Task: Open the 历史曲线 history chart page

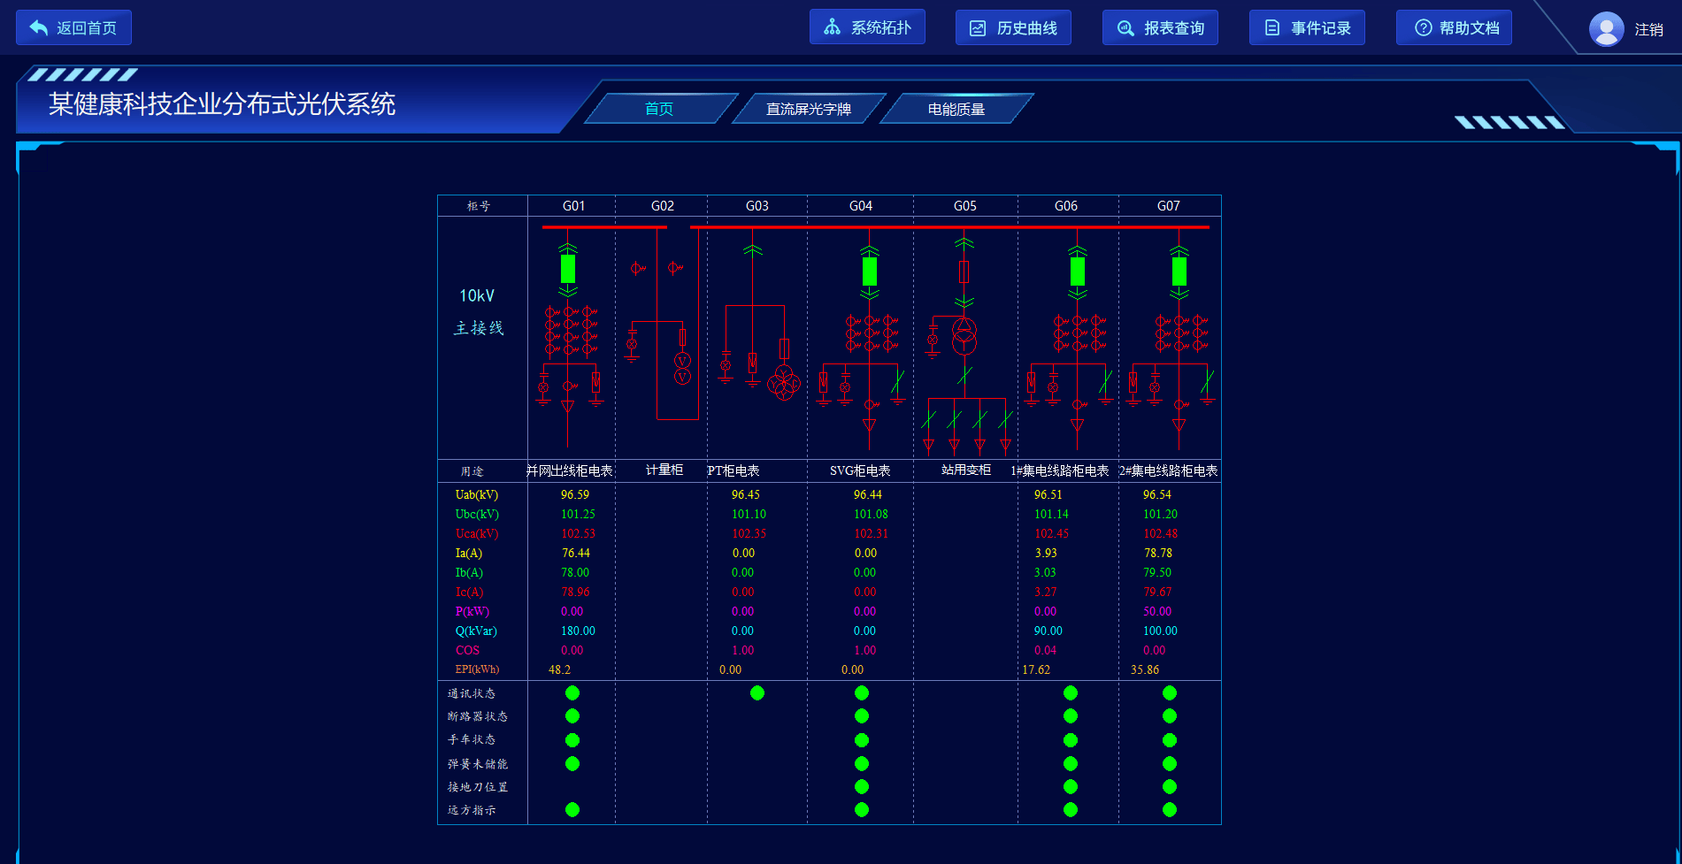Action: (1013, 27)
